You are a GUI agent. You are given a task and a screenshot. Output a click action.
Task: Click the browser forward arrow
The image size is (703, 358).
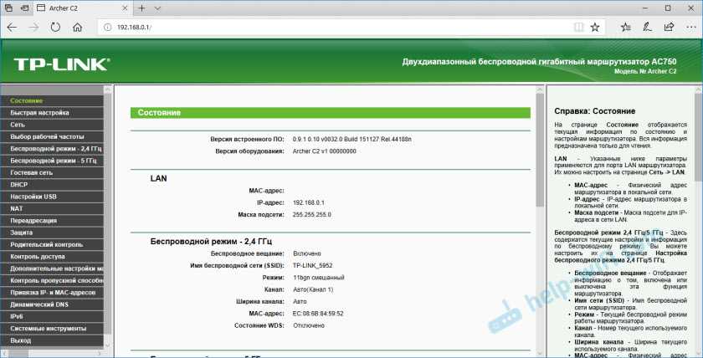click(33, 28)
